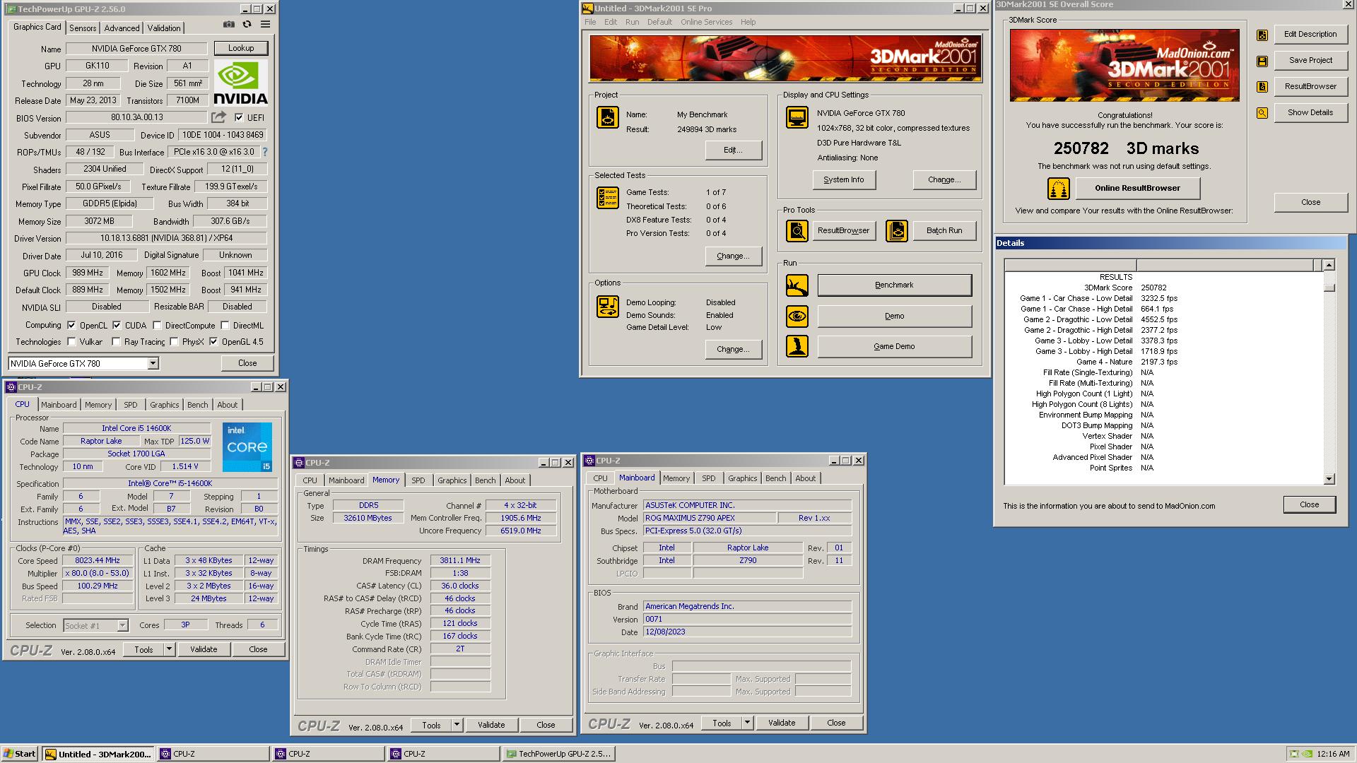This screenshot has height=763, width=1357.
Task: Click the Lookup button in GPU-Z
Action: tap(241, 48)
